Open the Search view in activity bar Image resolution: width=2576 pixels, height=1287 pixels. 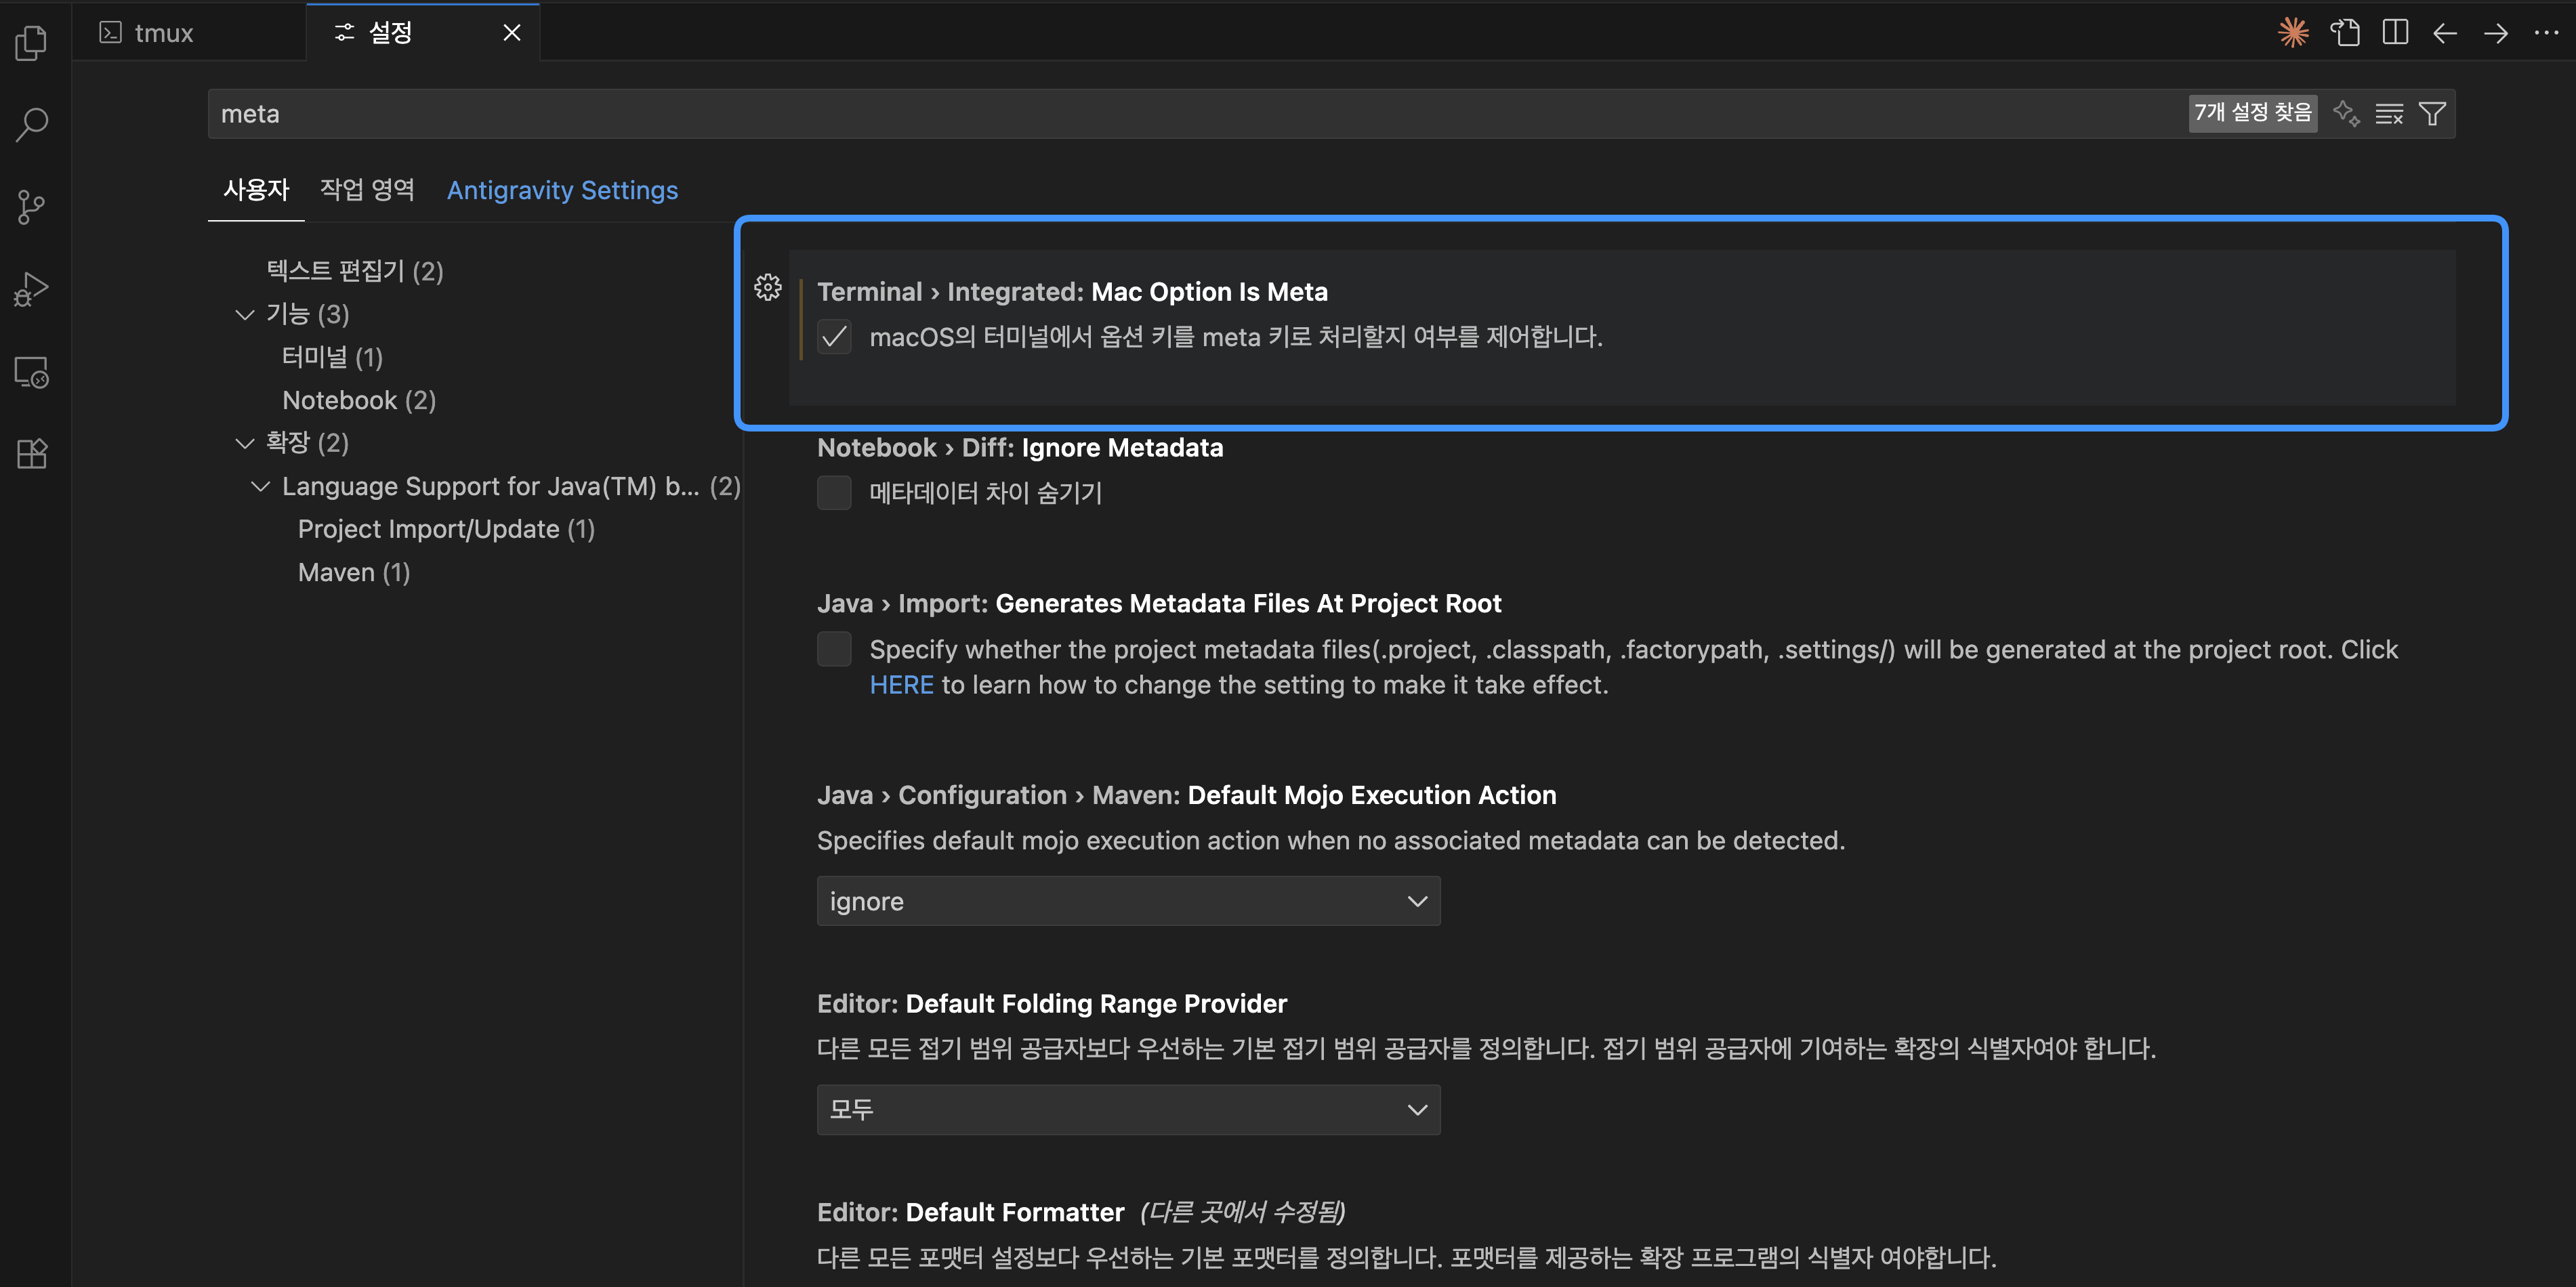32,124
